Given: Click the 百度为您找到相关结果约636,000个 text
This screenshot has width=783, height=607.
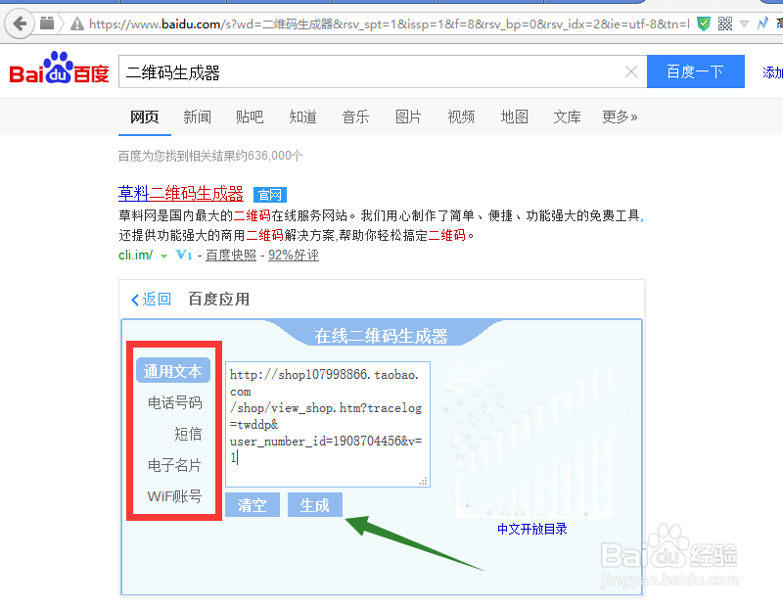Looking at the screenshot, I should [210, 156].
